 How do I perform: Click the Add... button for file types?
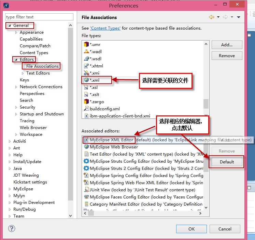pos(227,45)
